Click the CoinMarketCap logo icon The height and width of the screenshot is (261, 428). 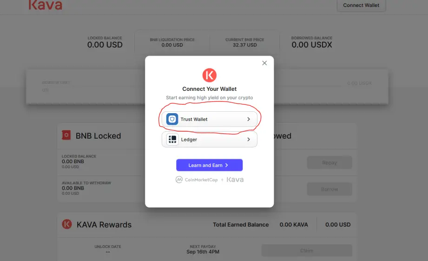[x=179, y=179]
